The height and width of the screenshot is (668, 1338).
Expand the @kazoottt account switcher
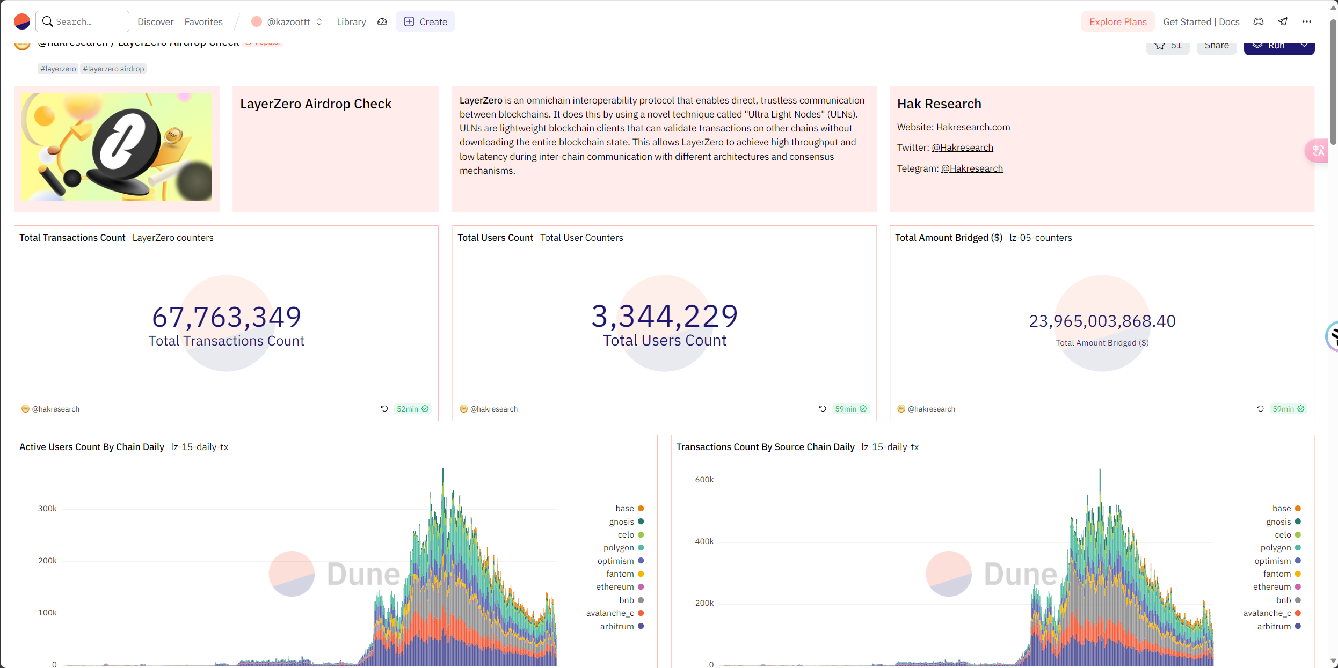(x=287, y=22)
